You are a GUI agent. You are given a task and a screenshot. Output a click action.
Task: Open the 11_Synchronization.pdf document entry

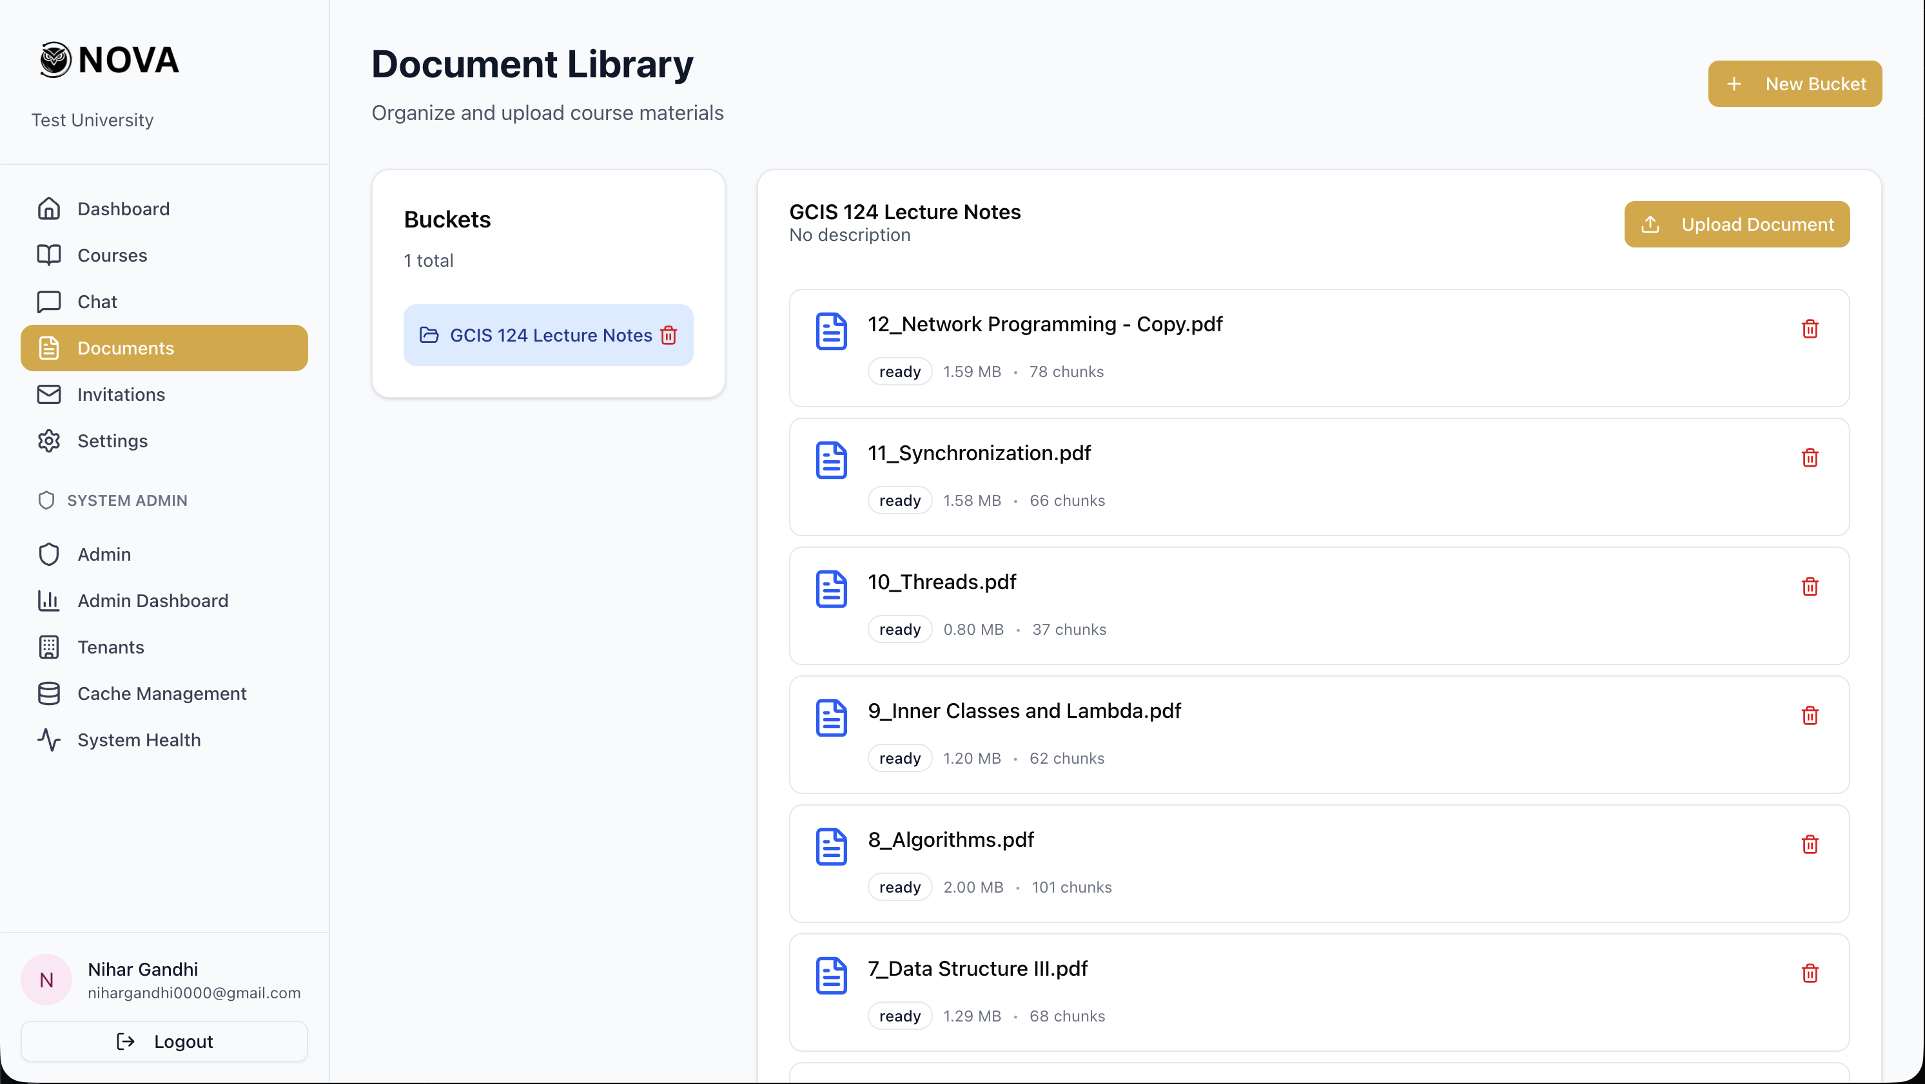(x=979, y=454)
